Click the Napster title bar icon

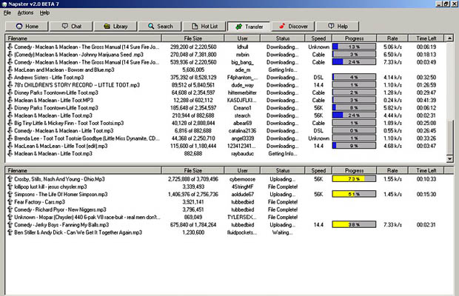pos(4,4)
